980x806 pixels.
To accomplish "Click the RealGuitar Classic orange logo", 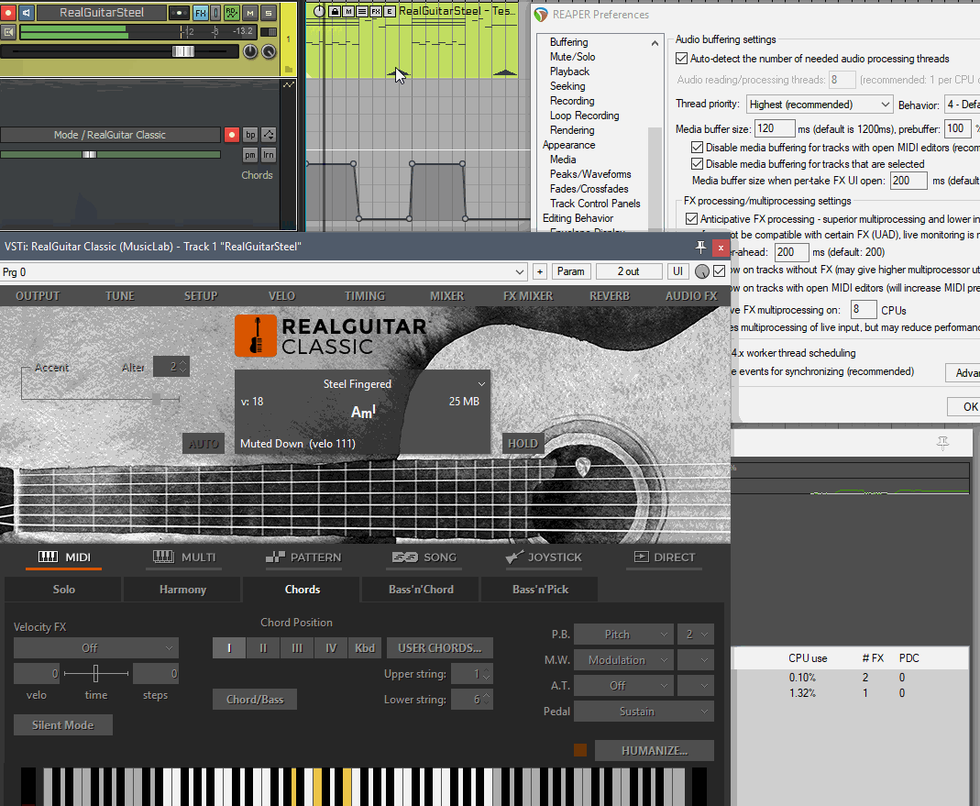I will click(x=256, y=336).
